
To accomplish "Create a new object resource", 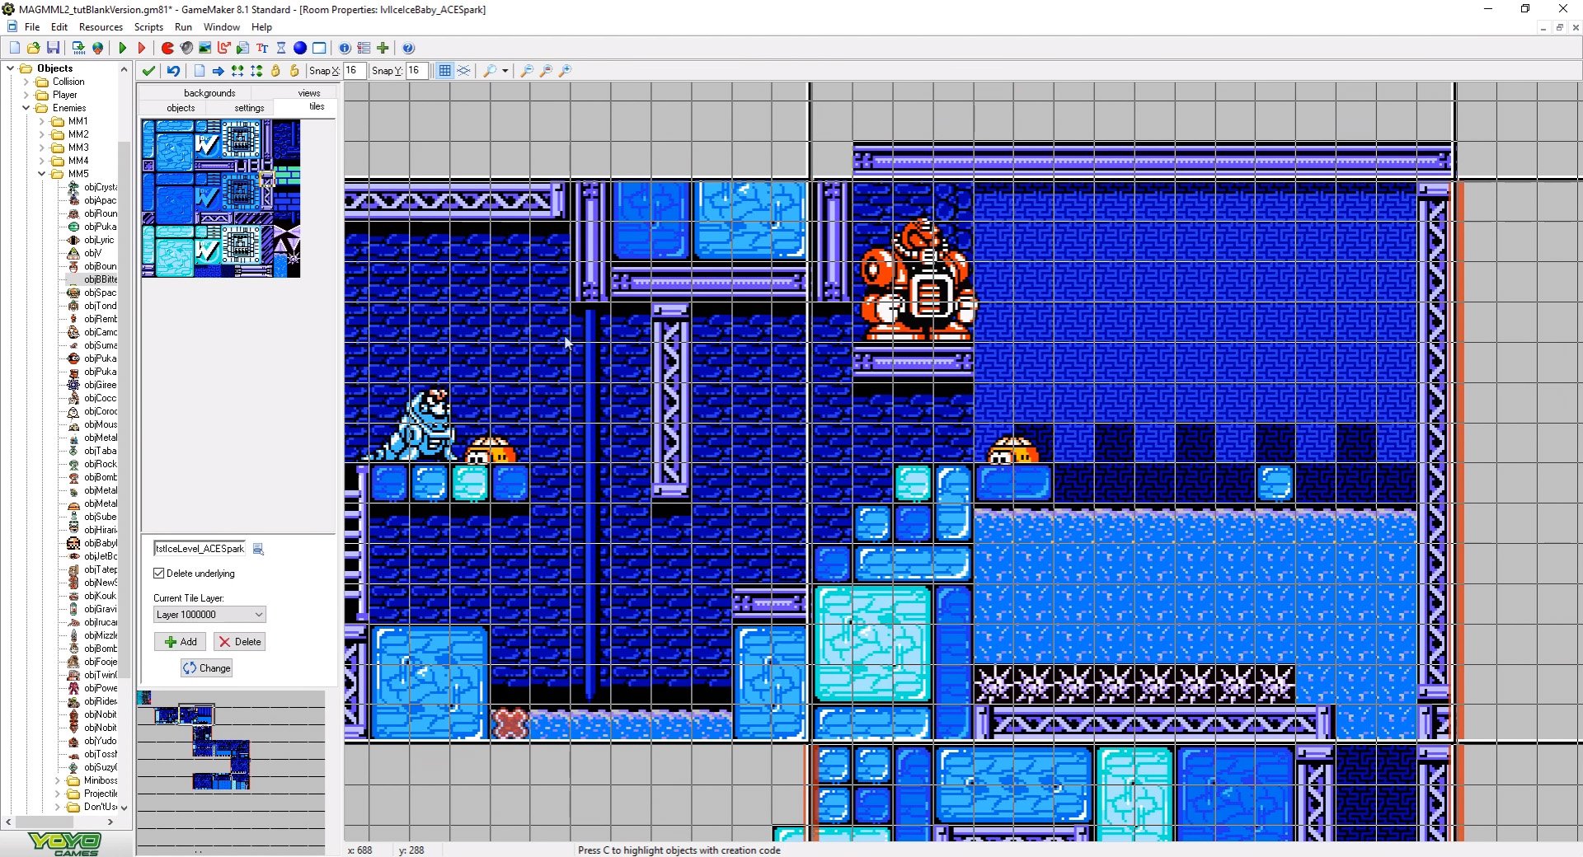I will [300, 48].
